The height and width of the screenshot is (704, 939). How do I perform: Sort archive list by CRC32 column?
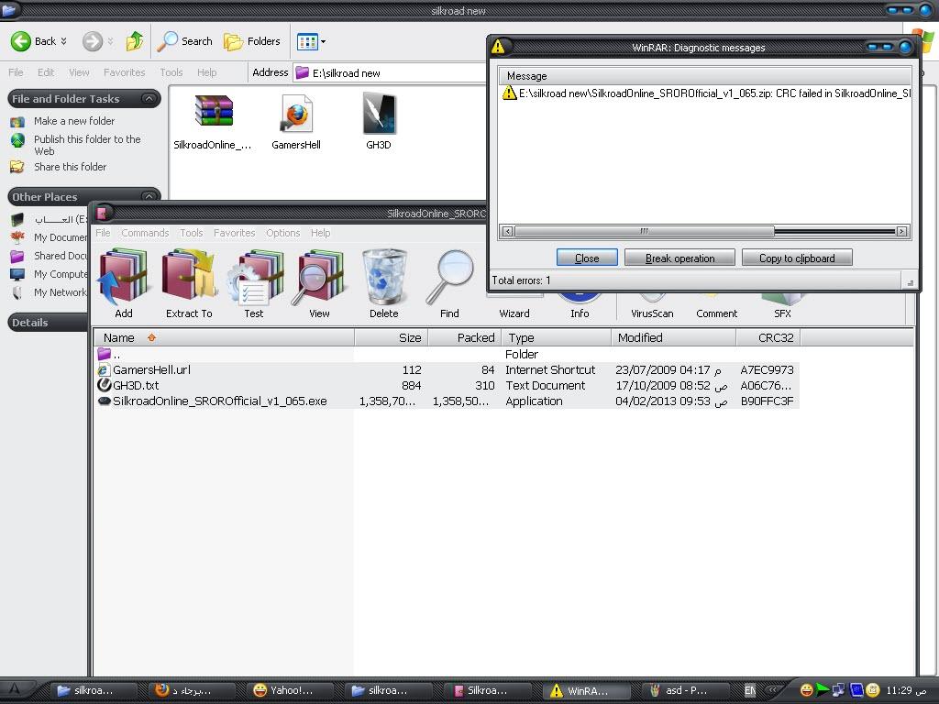point(768,337)
